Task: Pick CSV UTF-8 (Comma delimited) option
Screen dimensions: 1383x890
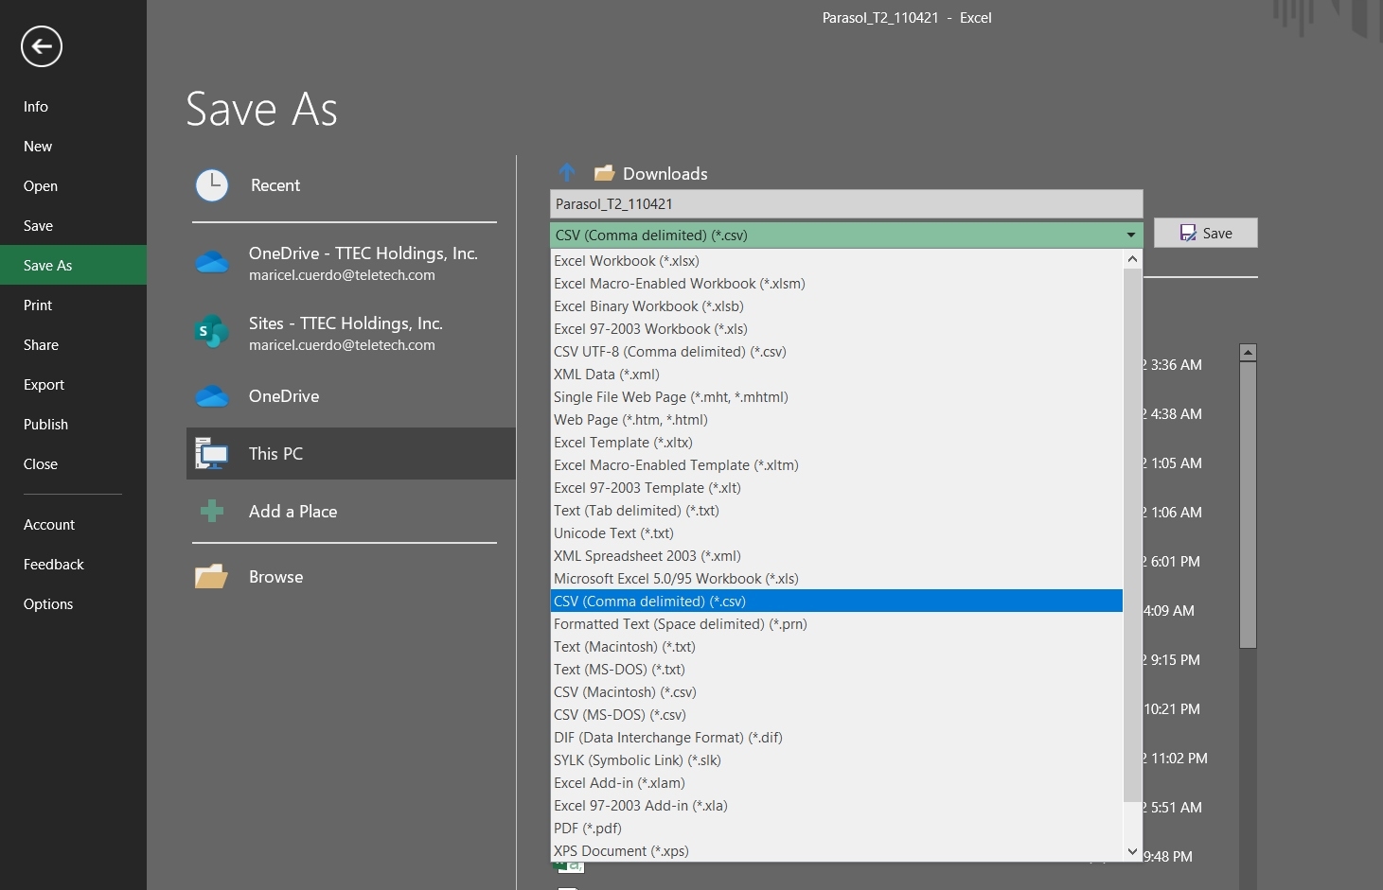Action: coord(670,352)
